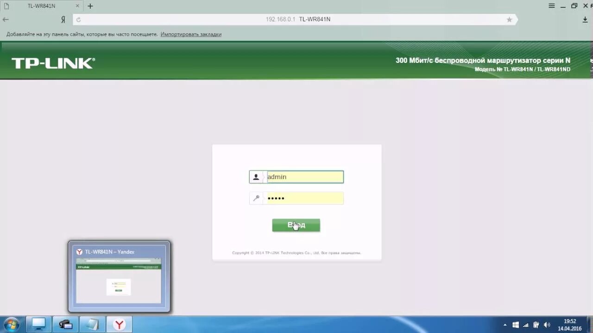Image resolution: width=593 pixels, height=333 pixels.
Task: Click the Yandex Я home button
Action: point(63,19)
